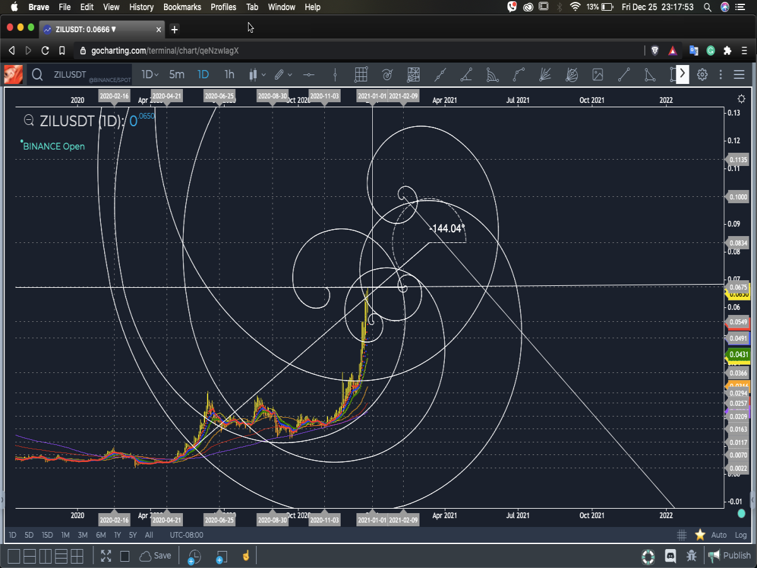This screenshot has height=568, width=757.
Task: Select the Fibonacci spiral drawing tool
Action: (x=387, y=74)
